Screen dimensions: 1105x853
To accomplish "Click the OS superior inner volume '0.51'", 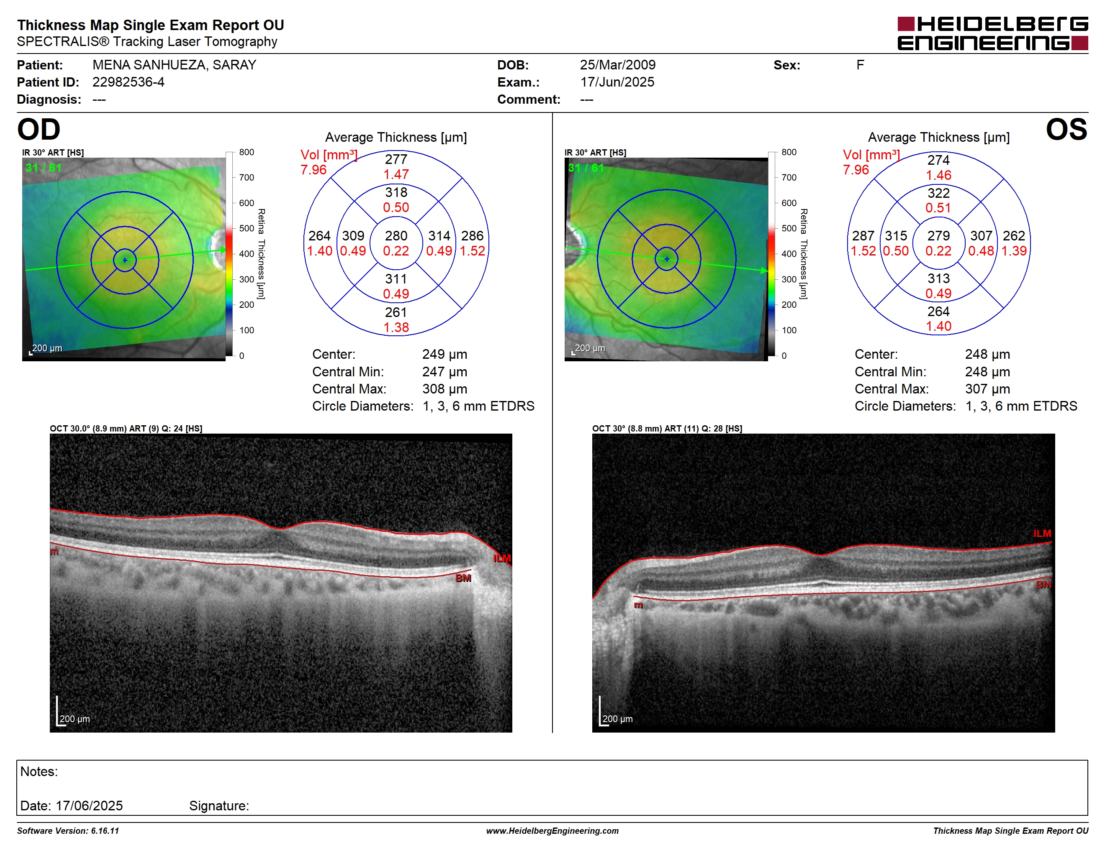I will tap(938, 208).
